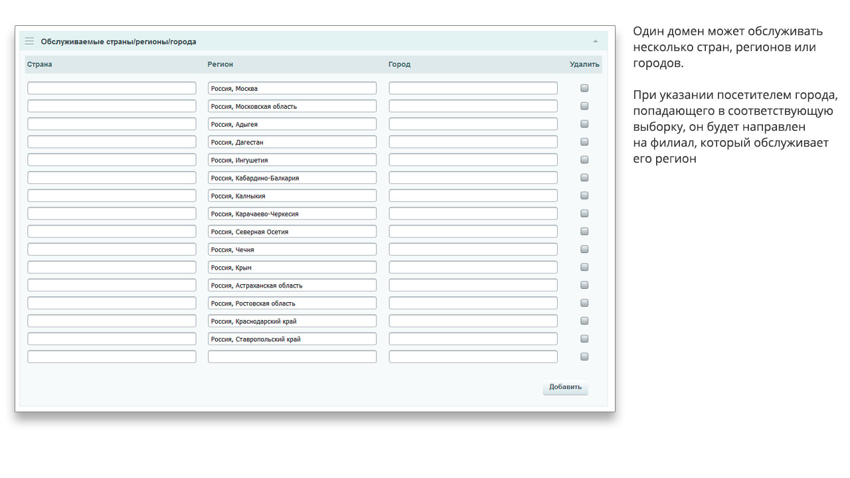The height and width of the screenshot is (478, 850).
Task: Click the Удалить column header
Action: pyautogui.click(x=584, y=64)
